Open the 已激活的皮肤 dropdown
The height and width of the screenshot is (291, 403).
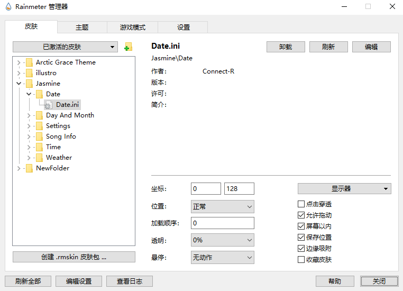[65, 47]
